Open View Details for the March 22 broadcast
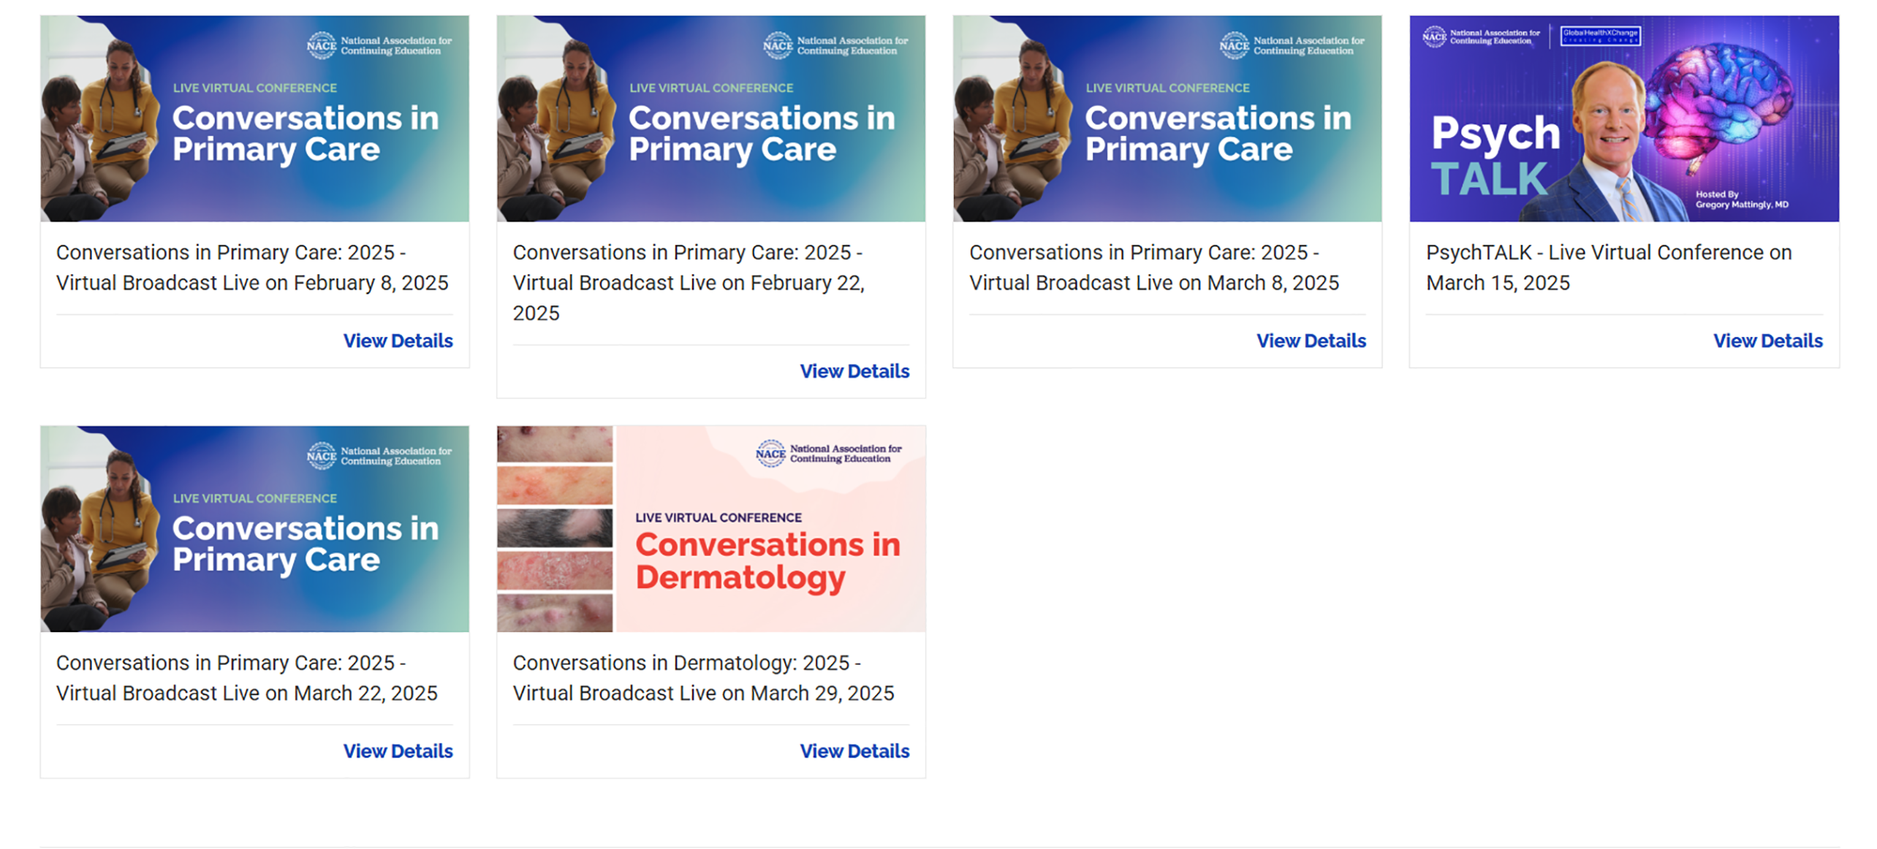 coord(398,751)
